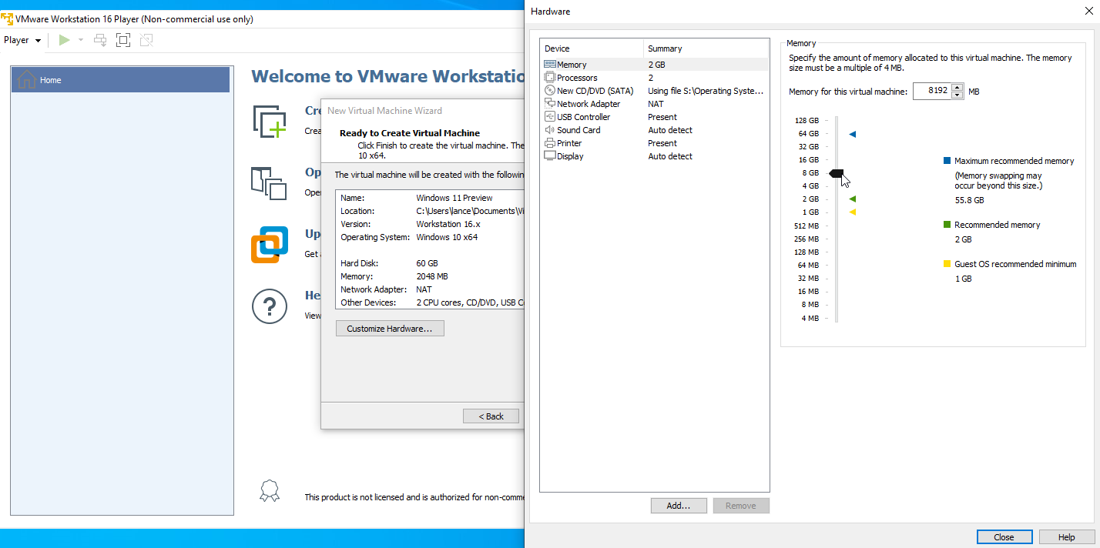
Task: Click the 128 GB label on memory scale
Action: point(807,121)
